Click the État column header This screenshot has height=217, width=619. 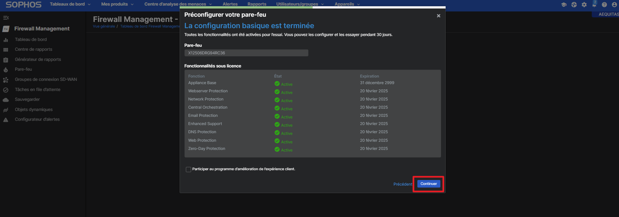[x=278, y=76]
